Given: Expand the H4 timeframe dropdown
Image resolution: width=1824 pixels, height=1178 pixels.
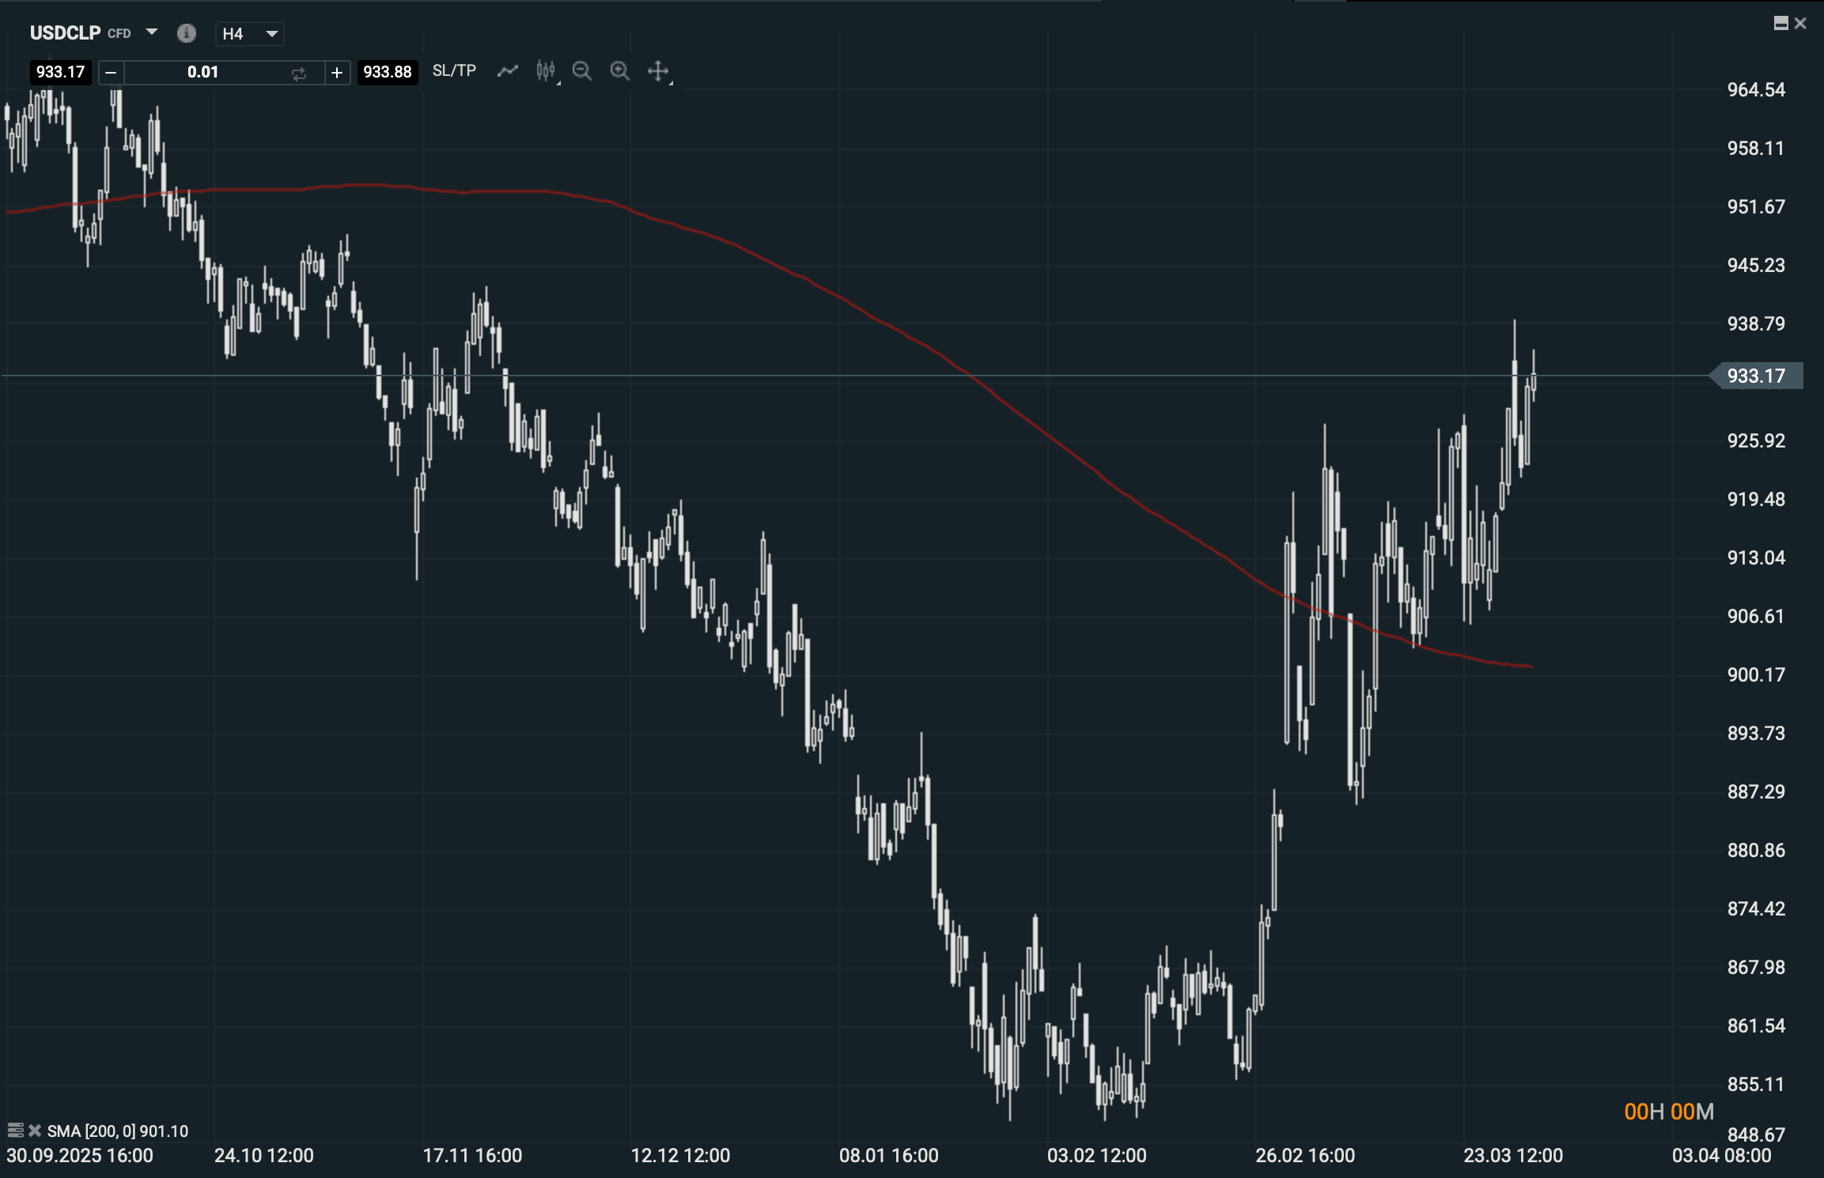Looking at the screenshot, I should pyautogui.click(x=250, y=34).
